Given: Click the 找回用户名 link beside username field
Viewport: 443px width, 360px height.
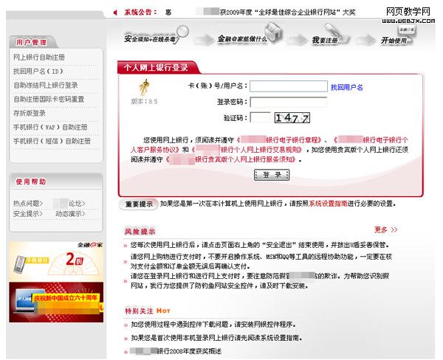Looking at the screenshot, I should pos(346,87).
